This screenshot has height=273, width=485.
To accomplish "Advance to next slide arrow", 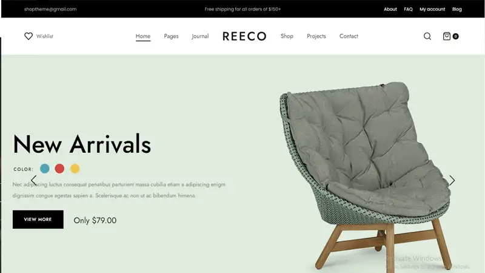I will 452,180.
